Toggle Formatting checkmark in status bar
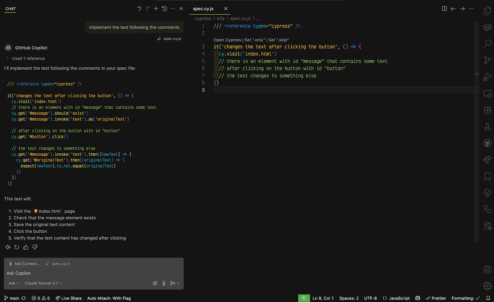Image resolution: width=494 pixels, height=302 pixels. (465, 298)
